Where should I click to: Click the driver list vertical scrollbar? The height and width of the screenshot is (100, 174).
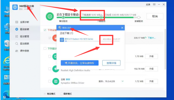tap(165, 49)
